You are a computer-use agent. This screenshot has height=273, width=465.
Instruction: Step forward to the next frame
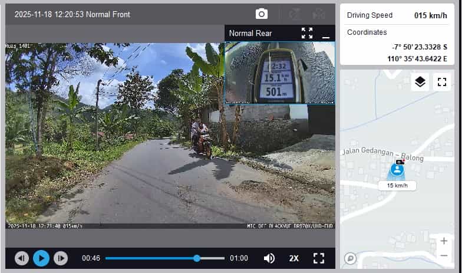click(60, 258)
